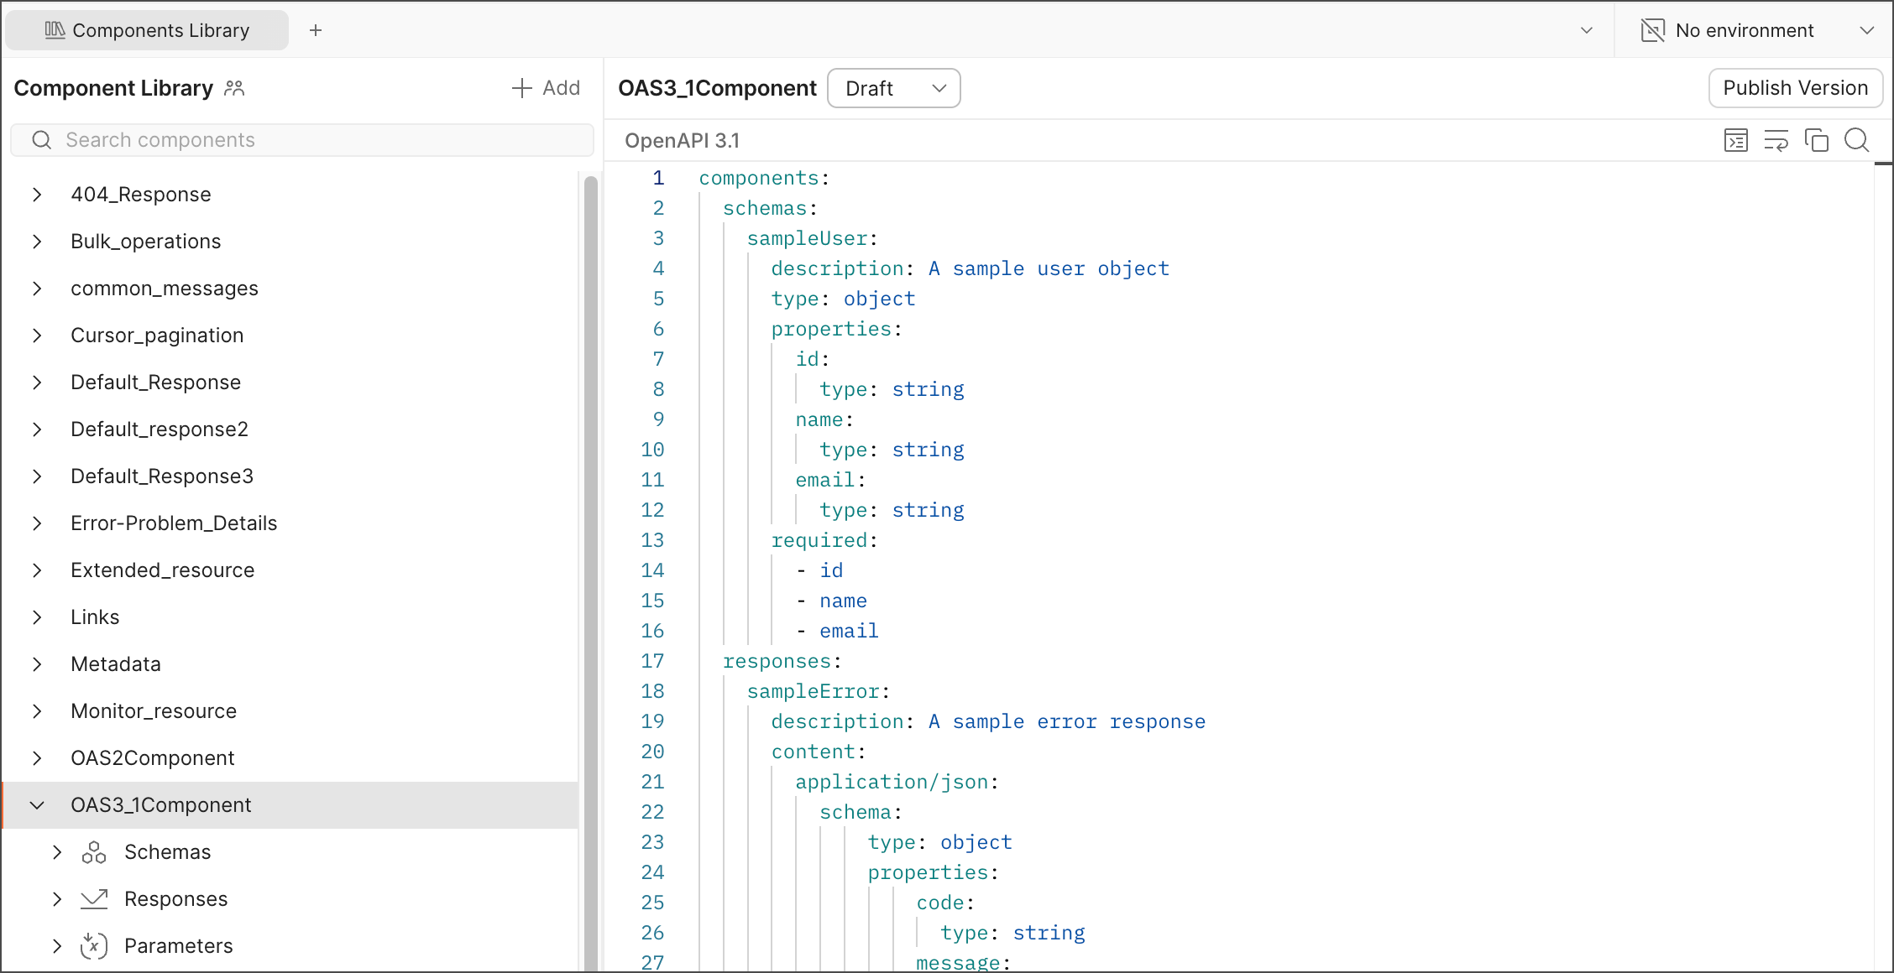Click 'required:' on line 13
The height and width of the screenshot is (973, 1894).
pyautogui.click(x=824, y=540)
